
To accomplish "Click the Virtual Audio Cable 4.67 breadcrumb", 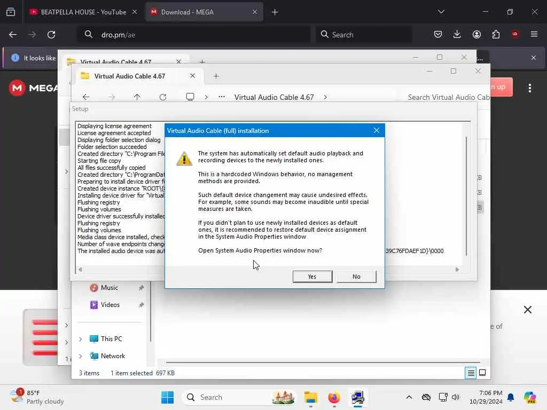I will 274,97.
